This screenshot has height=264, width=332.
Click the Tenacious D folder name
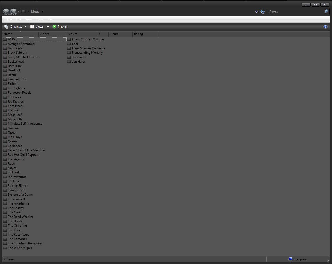pyautogui.click(x=16, y=199)
